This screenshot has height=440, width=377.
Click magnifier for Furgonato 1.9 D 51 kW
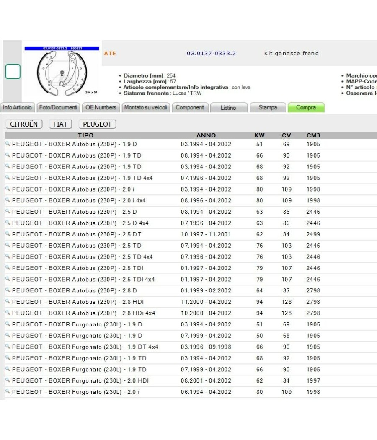click(8, 324)
